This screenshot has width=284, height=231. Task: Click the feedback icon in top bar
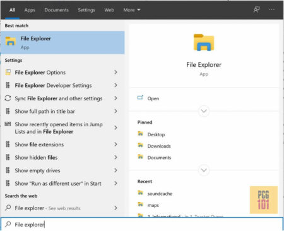pyautogui.click(x=256, y=9)
